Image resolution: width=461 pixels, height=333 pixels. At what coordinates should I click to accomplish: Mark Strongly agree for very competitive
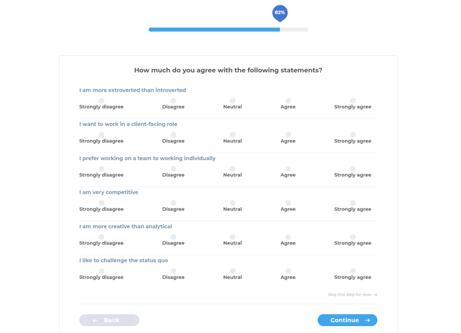tap(353, 203)
